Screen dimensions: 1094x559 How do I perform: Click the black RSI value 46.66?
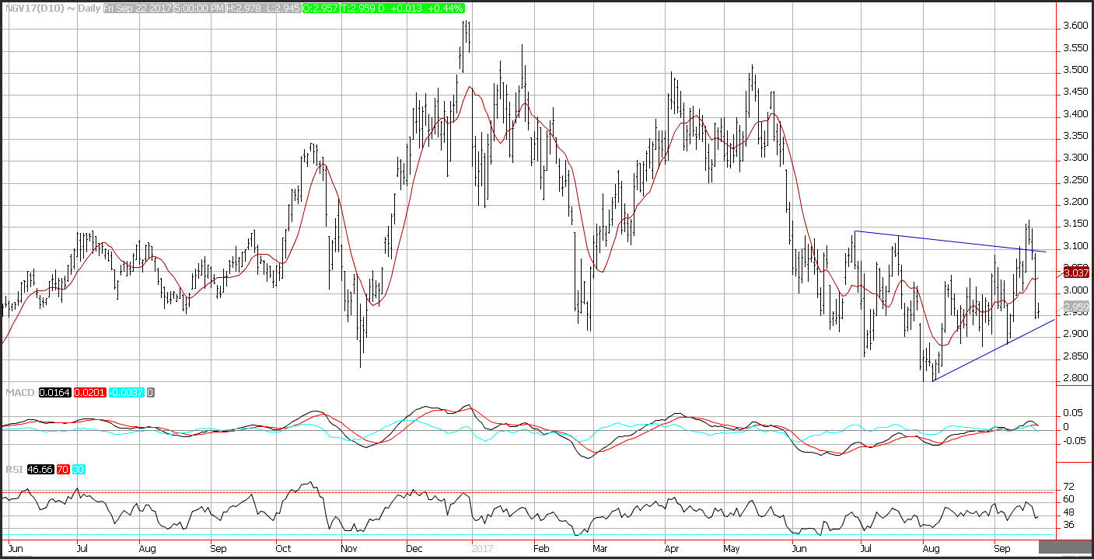39,469
